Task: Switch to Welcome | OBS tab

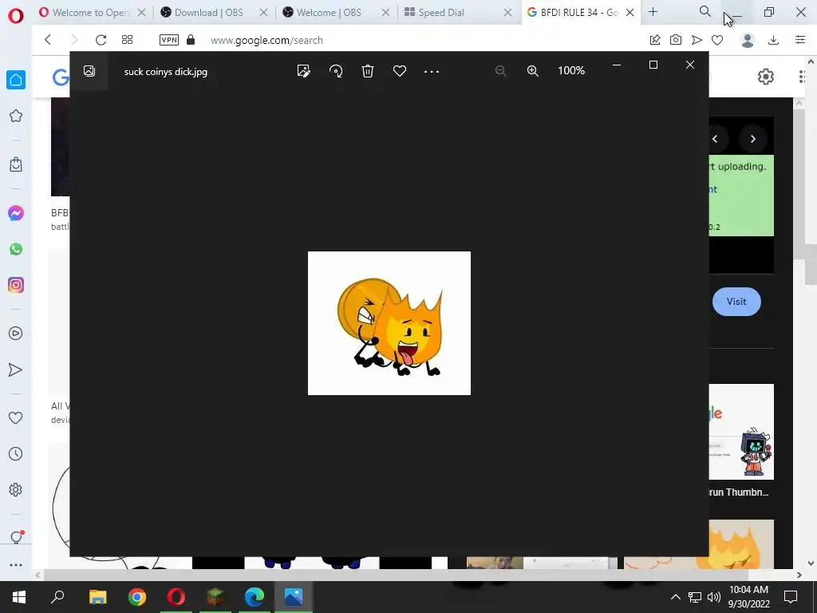Action: pyautogui.click(x=329, y=13)
